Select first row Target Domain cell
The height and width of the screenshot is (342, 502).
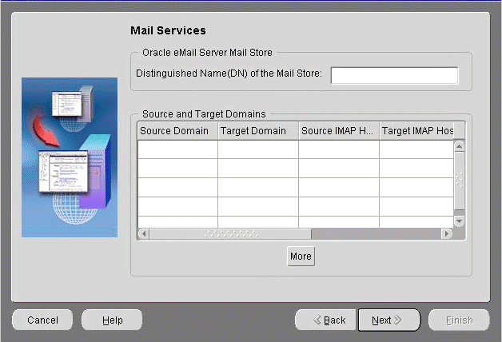tap(258, 149)
